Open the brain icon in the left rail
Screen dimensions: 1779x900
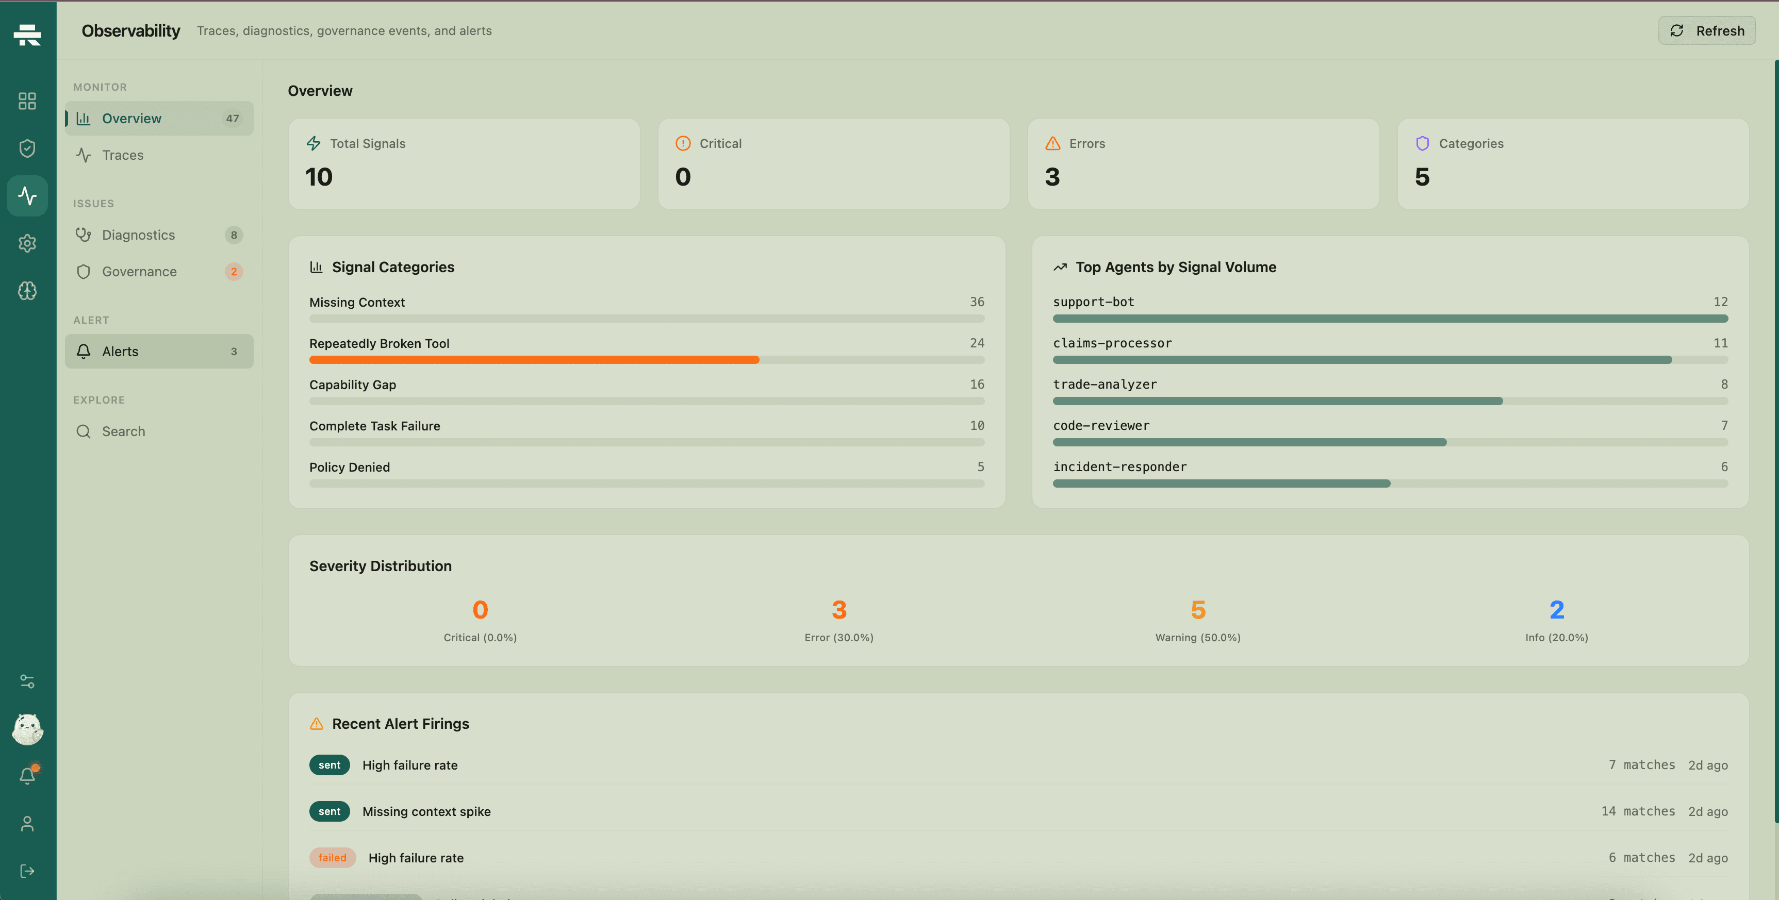coord(28,291)
